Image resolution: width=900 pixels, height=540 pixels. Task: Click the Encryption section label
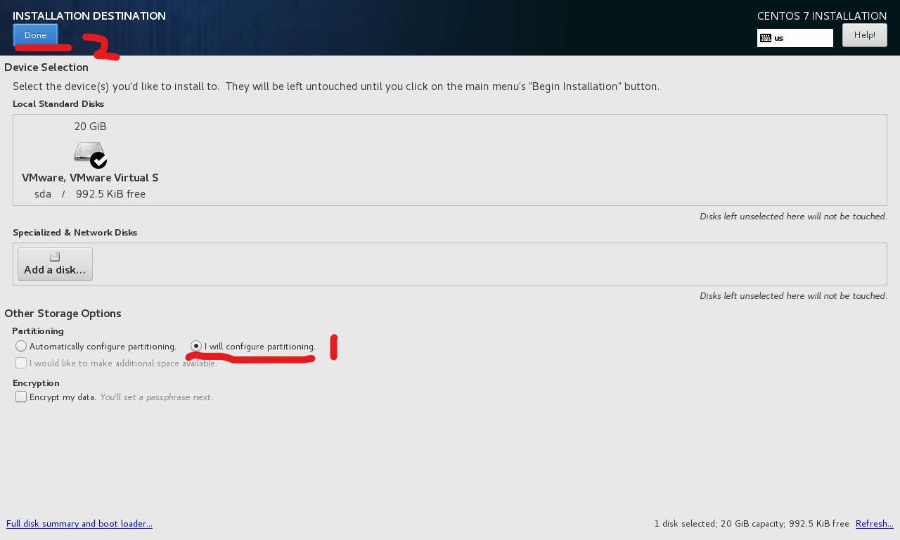point(36,383)
